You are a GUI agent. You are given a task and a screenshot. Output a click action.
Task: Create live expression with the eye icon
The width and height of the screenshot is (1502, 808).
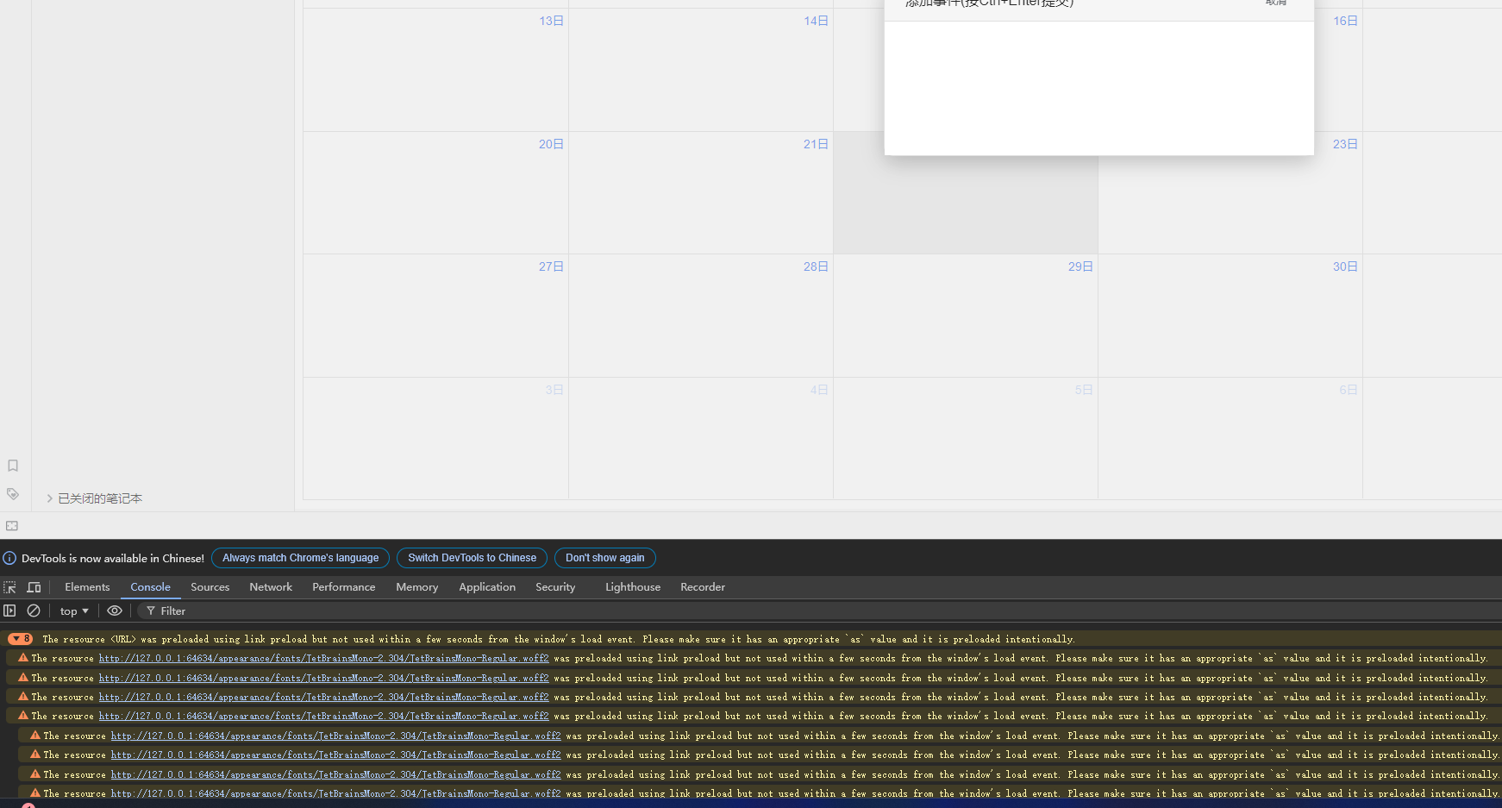pyautogui.click(x=114, y=611)
